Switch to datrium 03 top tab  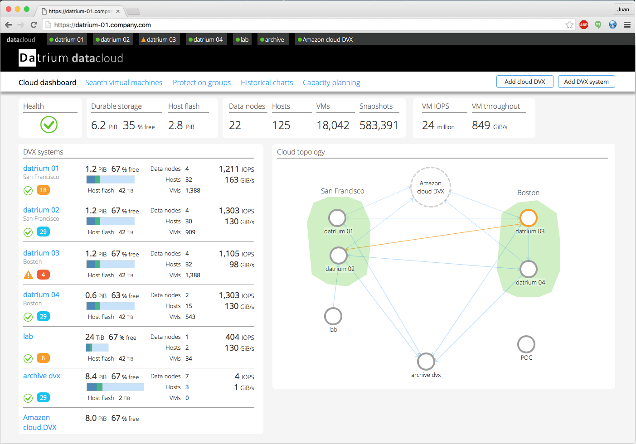159,39
